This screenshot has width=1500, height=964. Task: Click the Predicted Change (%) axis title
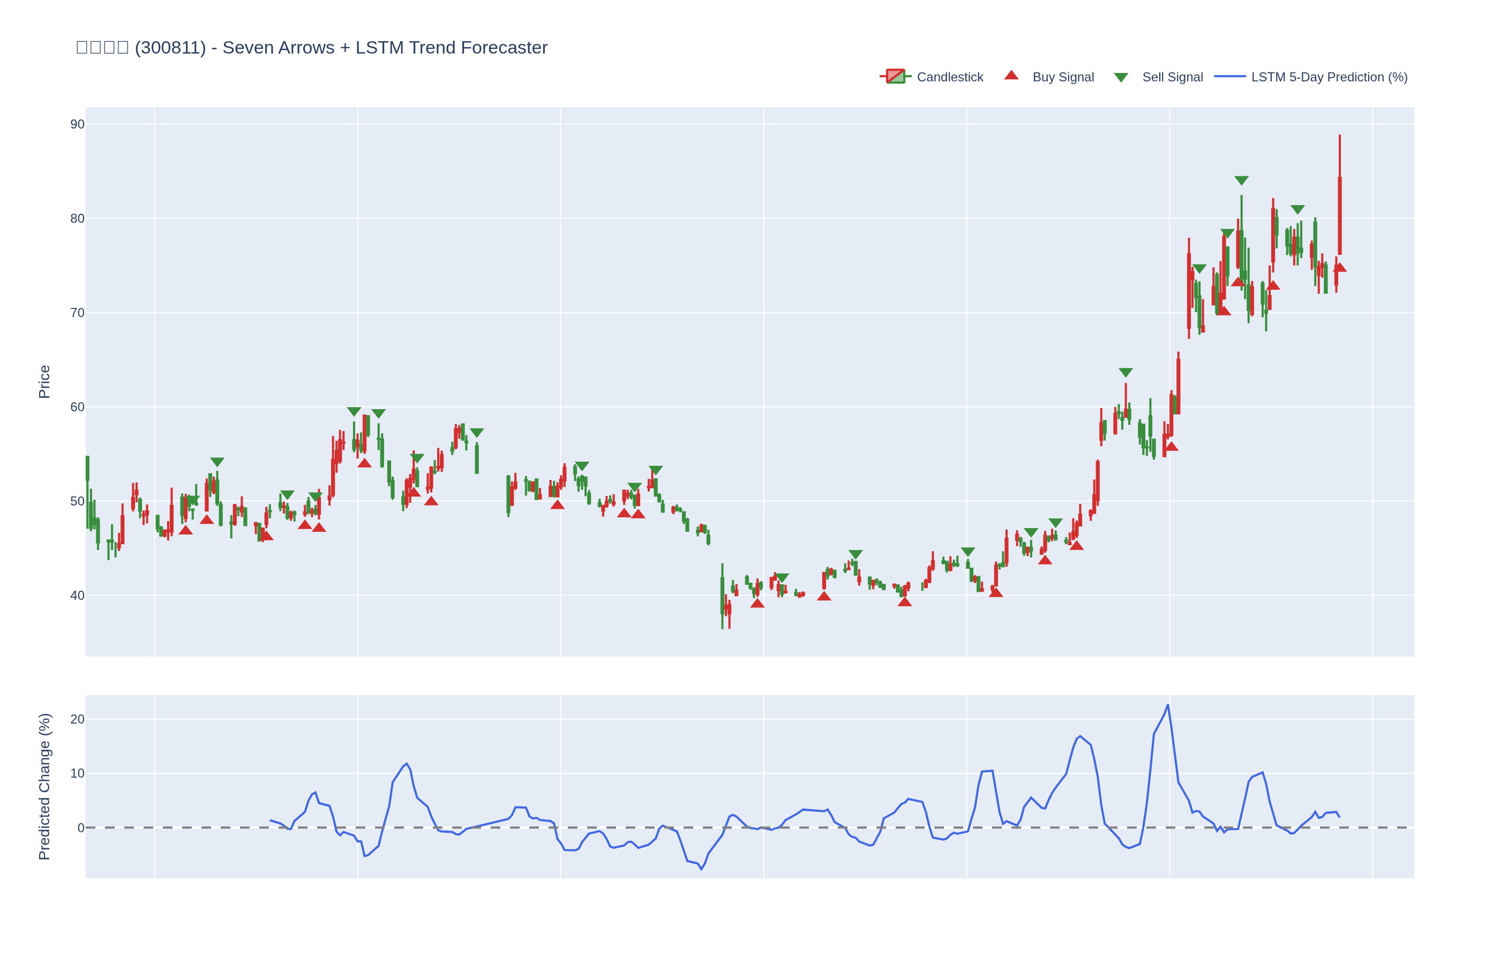[44, 786]
